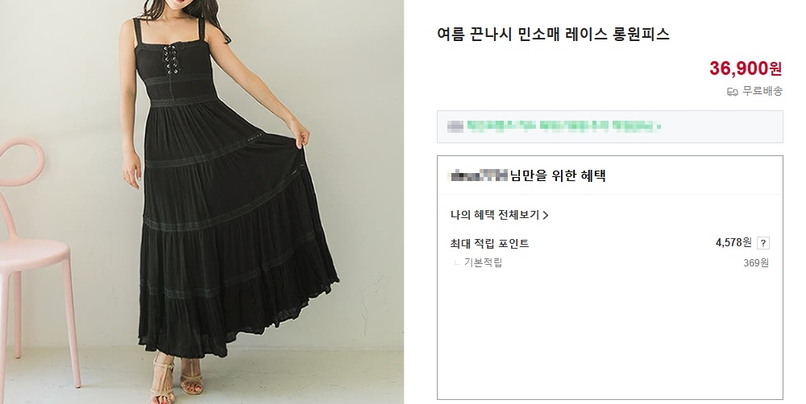Click the 369원 basic points value
The image size is (806, 404).
point(756,263)
